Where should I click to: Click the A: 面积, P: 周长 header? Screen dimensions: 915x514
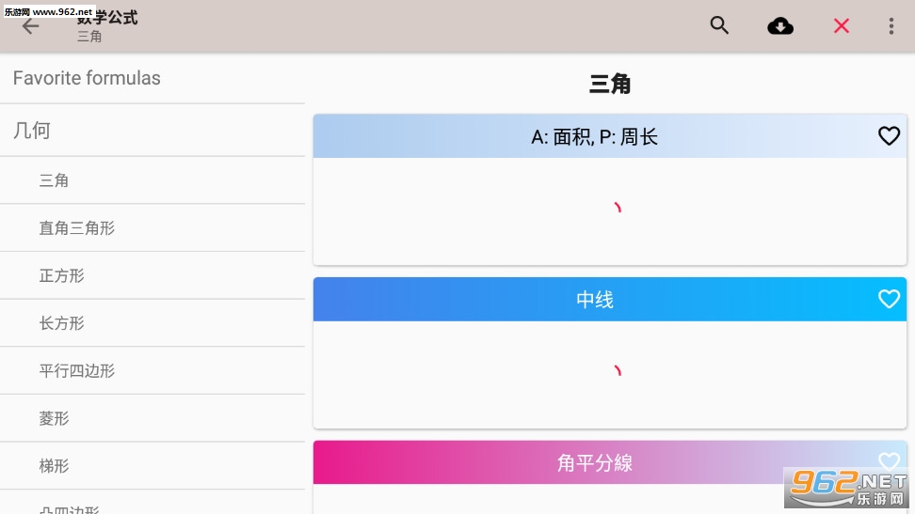(595, 137)
